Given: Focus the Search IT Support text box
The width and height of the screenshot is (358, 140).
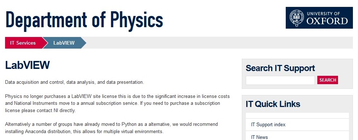Looking at the screenshot, I should click(x=280, y=80).
